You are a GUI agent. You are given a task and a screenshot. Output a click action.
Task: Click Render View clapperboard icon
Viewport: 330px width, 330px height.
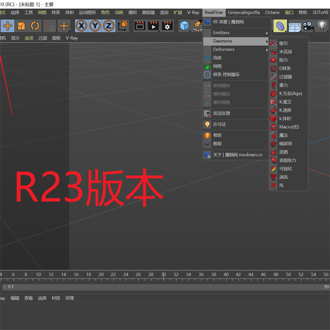[x=140, y=26]
